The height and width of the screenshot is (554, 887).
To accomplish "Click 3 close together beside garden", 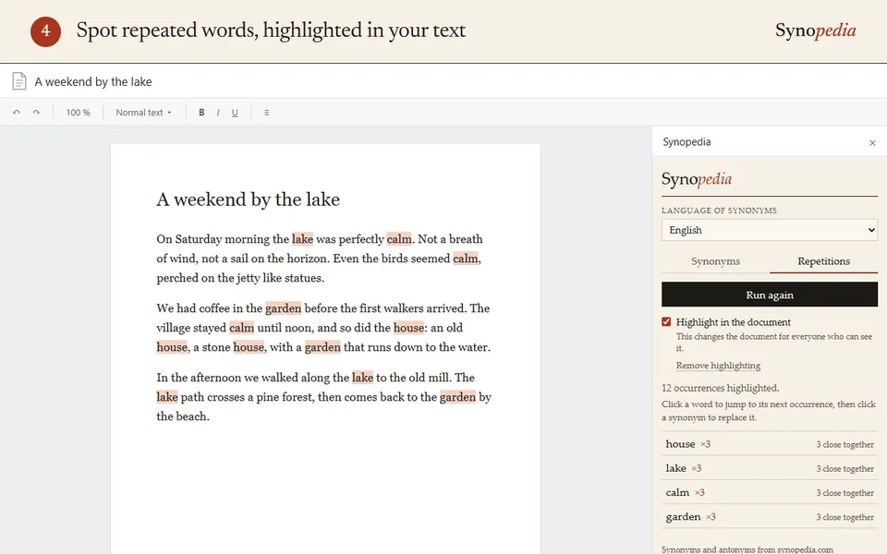I will 844,517.
